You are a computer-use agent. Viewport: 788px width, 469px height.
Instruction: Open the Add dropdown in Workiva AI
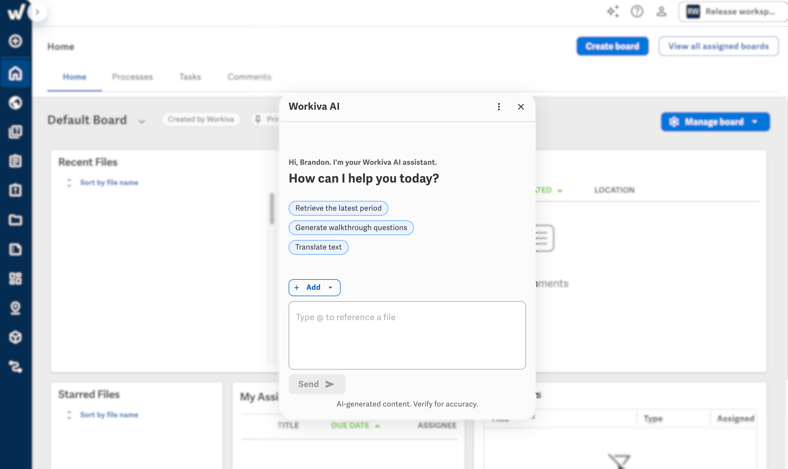[314, 288]
